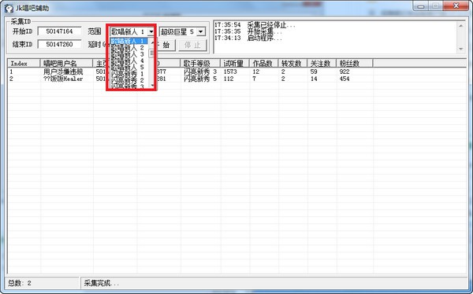473x294 pixels.
Task: Select 歌唱新人 3 in the dropdown list
Action: coord(128,54)
